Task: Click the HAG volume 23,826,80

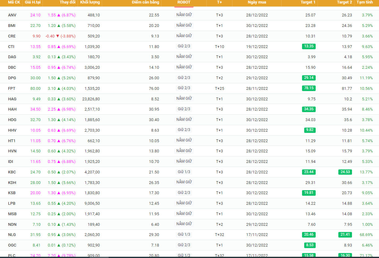Action: [x=91, y=99]
